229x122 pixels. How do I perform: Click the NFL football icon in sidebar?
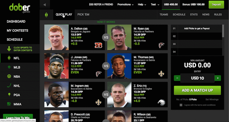pyautogui.click(x=9, y=58)
